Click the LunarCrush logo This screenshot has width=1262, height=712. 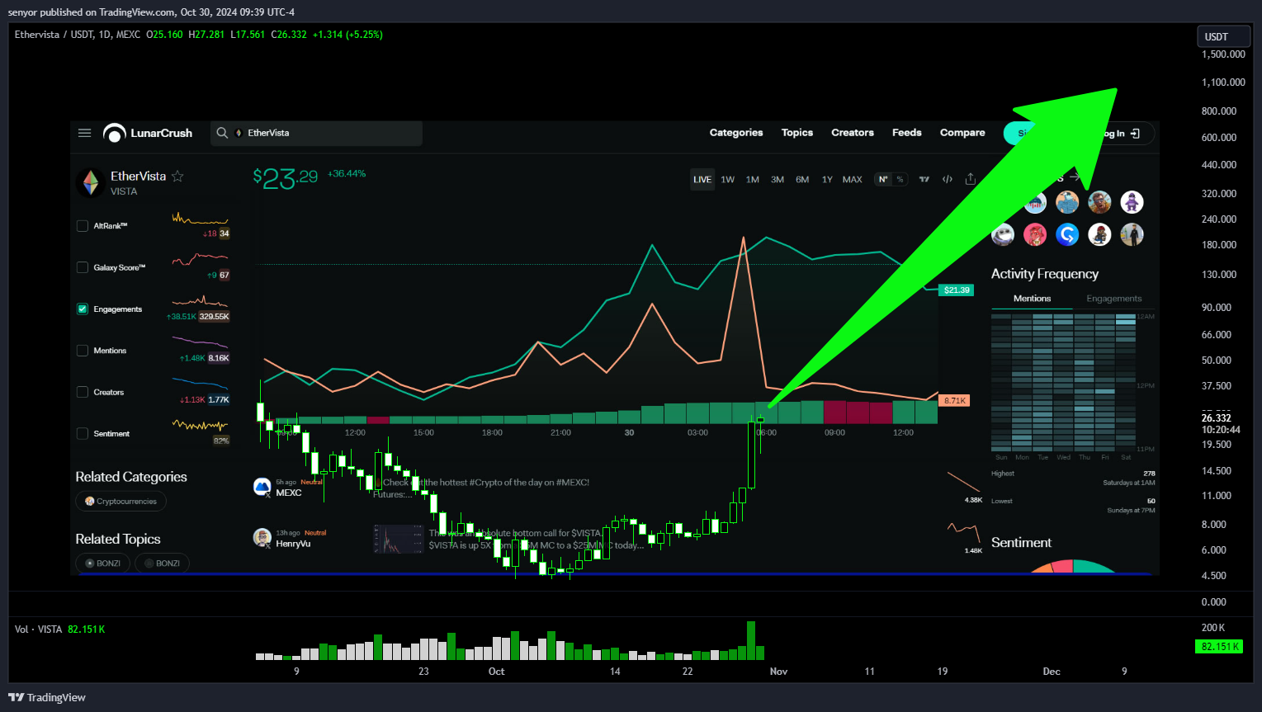point(148,133)
